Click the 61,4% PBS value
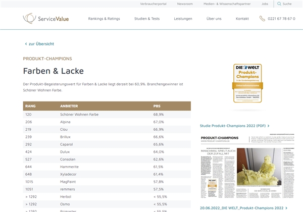 pos(158,174)
